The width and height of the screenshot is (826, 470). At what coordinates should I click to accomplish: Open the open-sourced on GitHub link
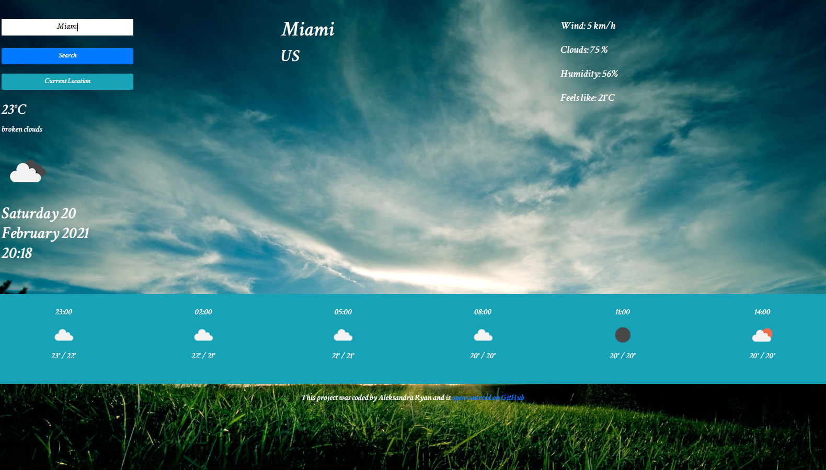pyautogui.click(x=488, y=397)
